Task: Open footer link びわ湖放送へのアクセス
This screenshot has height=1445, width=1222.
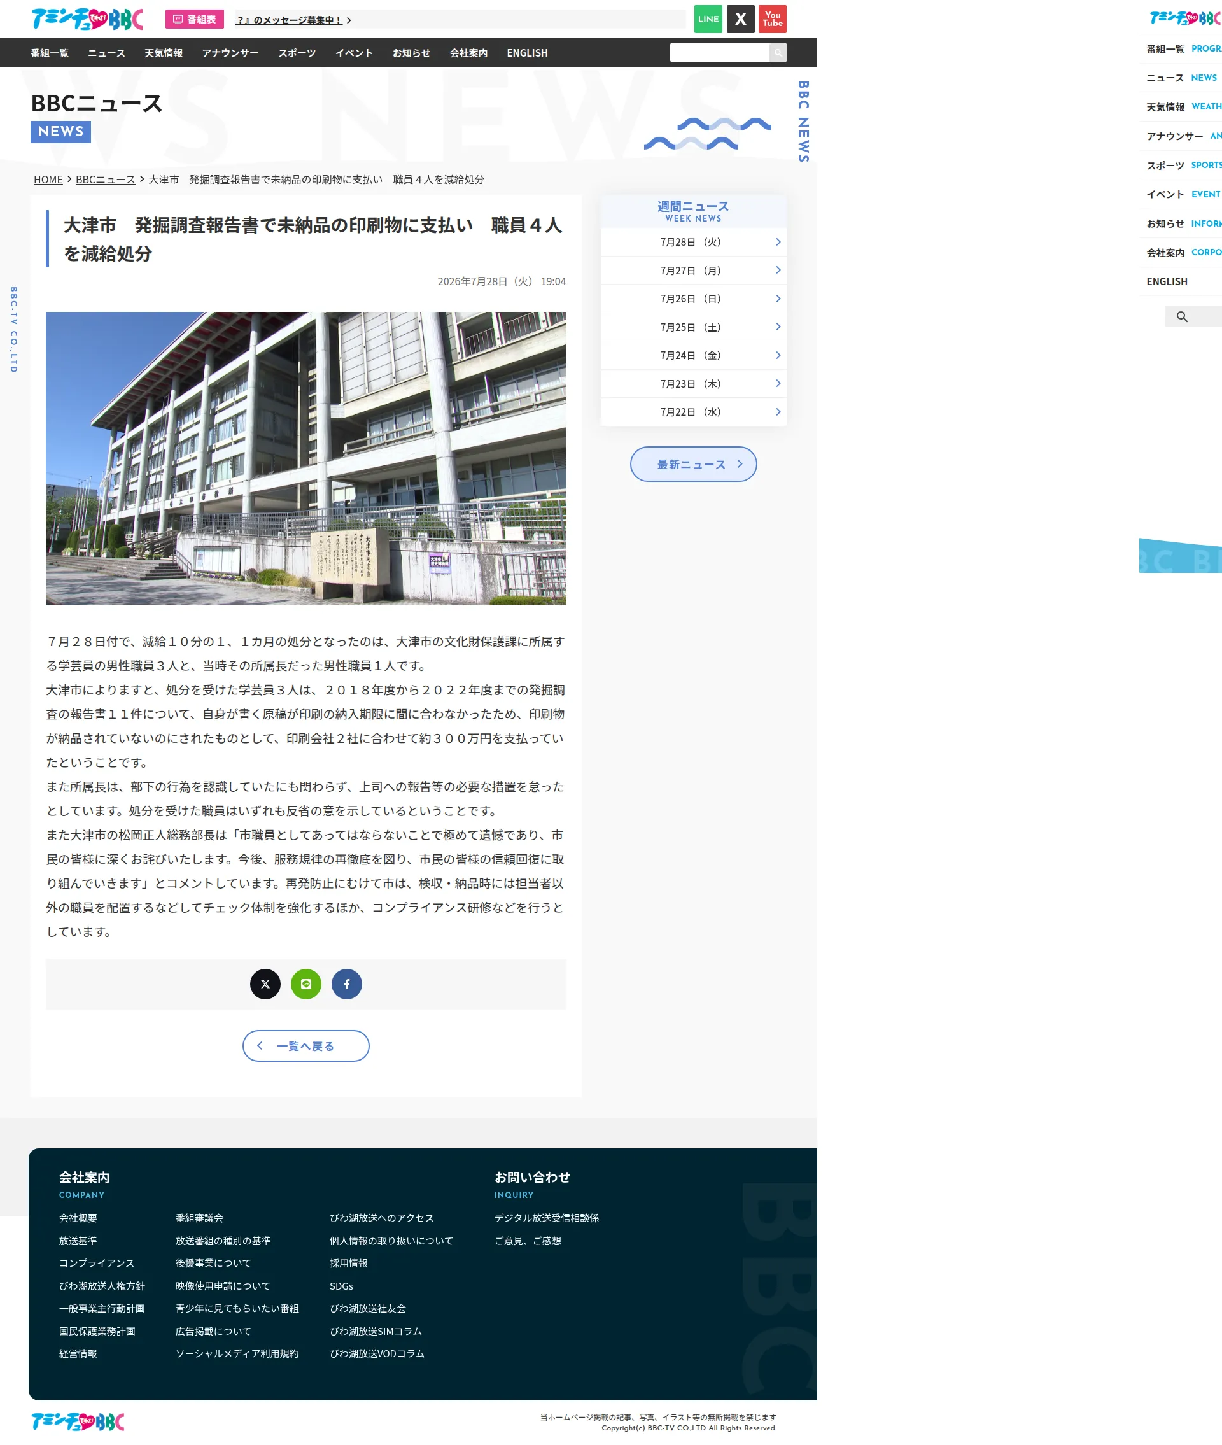Action: point(382,1218)
